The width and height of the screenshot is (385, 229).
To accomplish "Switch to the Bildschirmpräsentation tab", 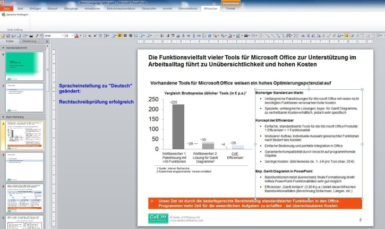I will coord(121,9).
